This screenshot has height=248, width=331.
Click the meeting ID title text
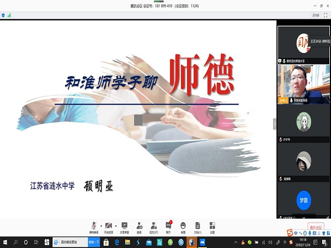[164, 6]
